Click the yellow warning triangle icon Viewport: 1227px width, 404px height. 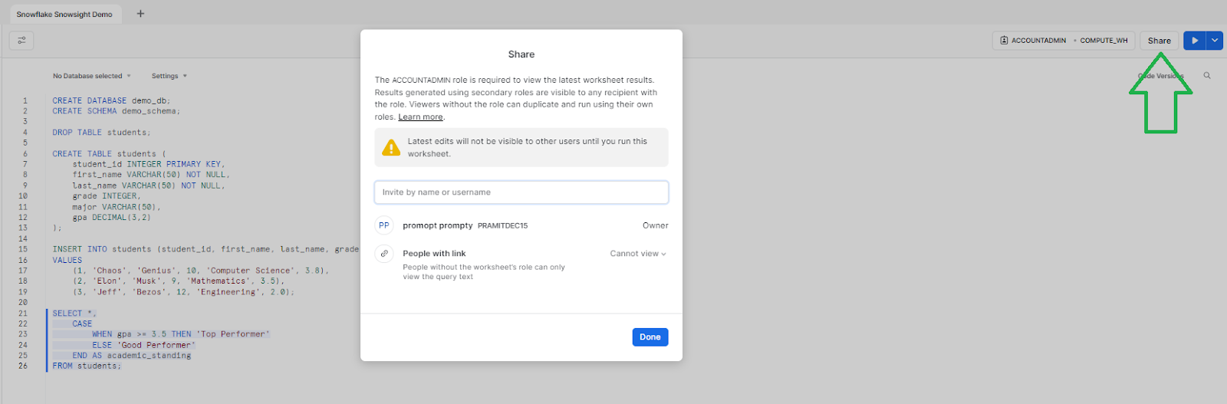391,148
